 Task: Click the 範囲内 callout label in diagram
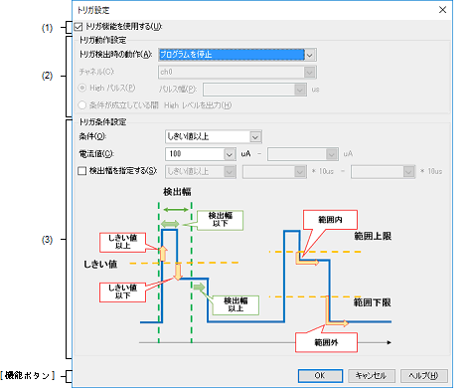point(330,220)
